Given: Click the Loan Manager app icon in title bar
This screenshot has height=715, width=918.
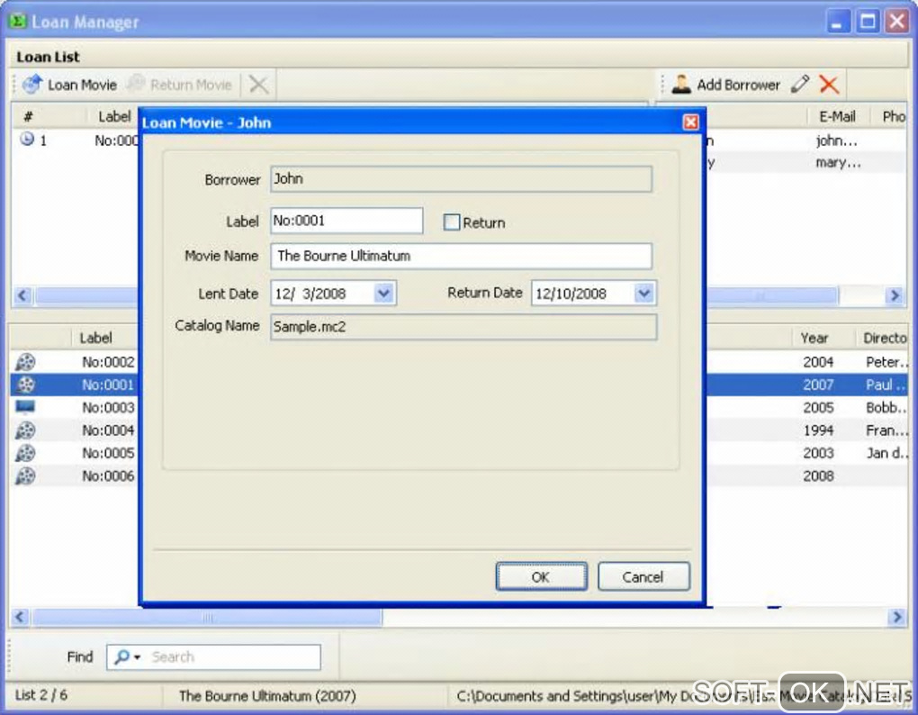Looking at the screenshot, I should [18, 22].
